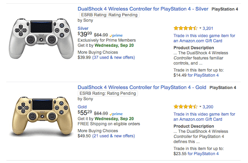Select the Silver color variant link

pos(83,28)
